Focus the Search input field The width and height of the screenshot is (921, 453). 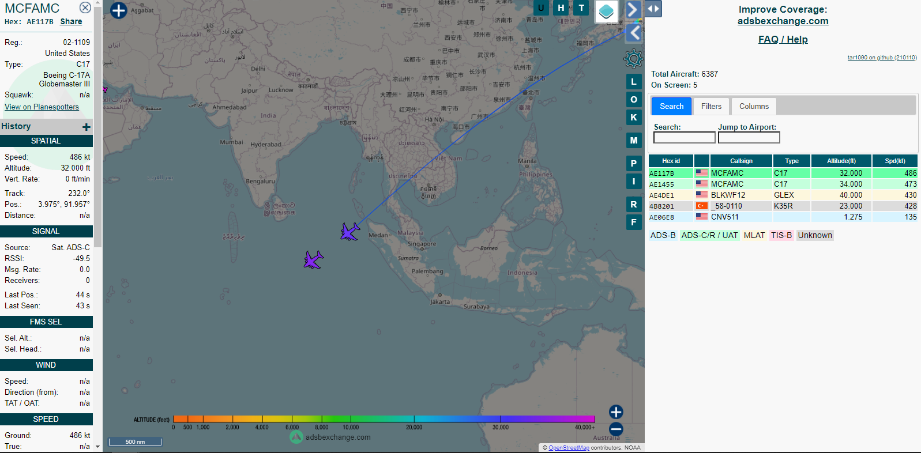(x=684, y=138)
